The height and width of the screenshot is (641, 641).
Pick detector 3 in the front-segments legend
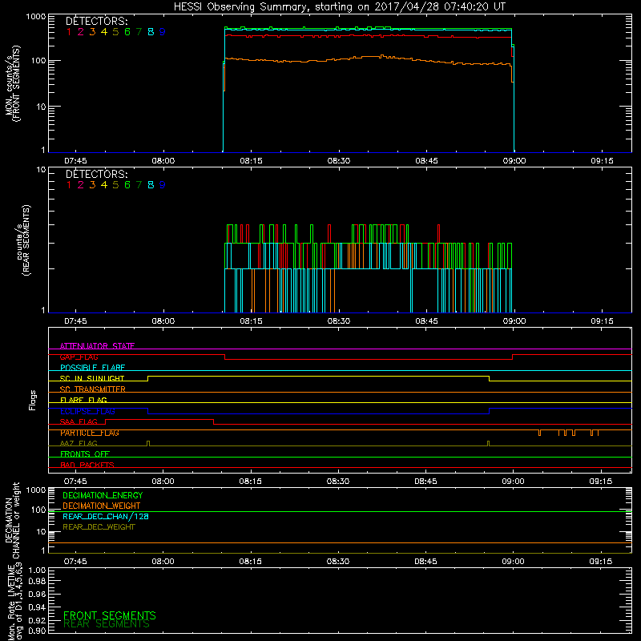pos(92,32)
